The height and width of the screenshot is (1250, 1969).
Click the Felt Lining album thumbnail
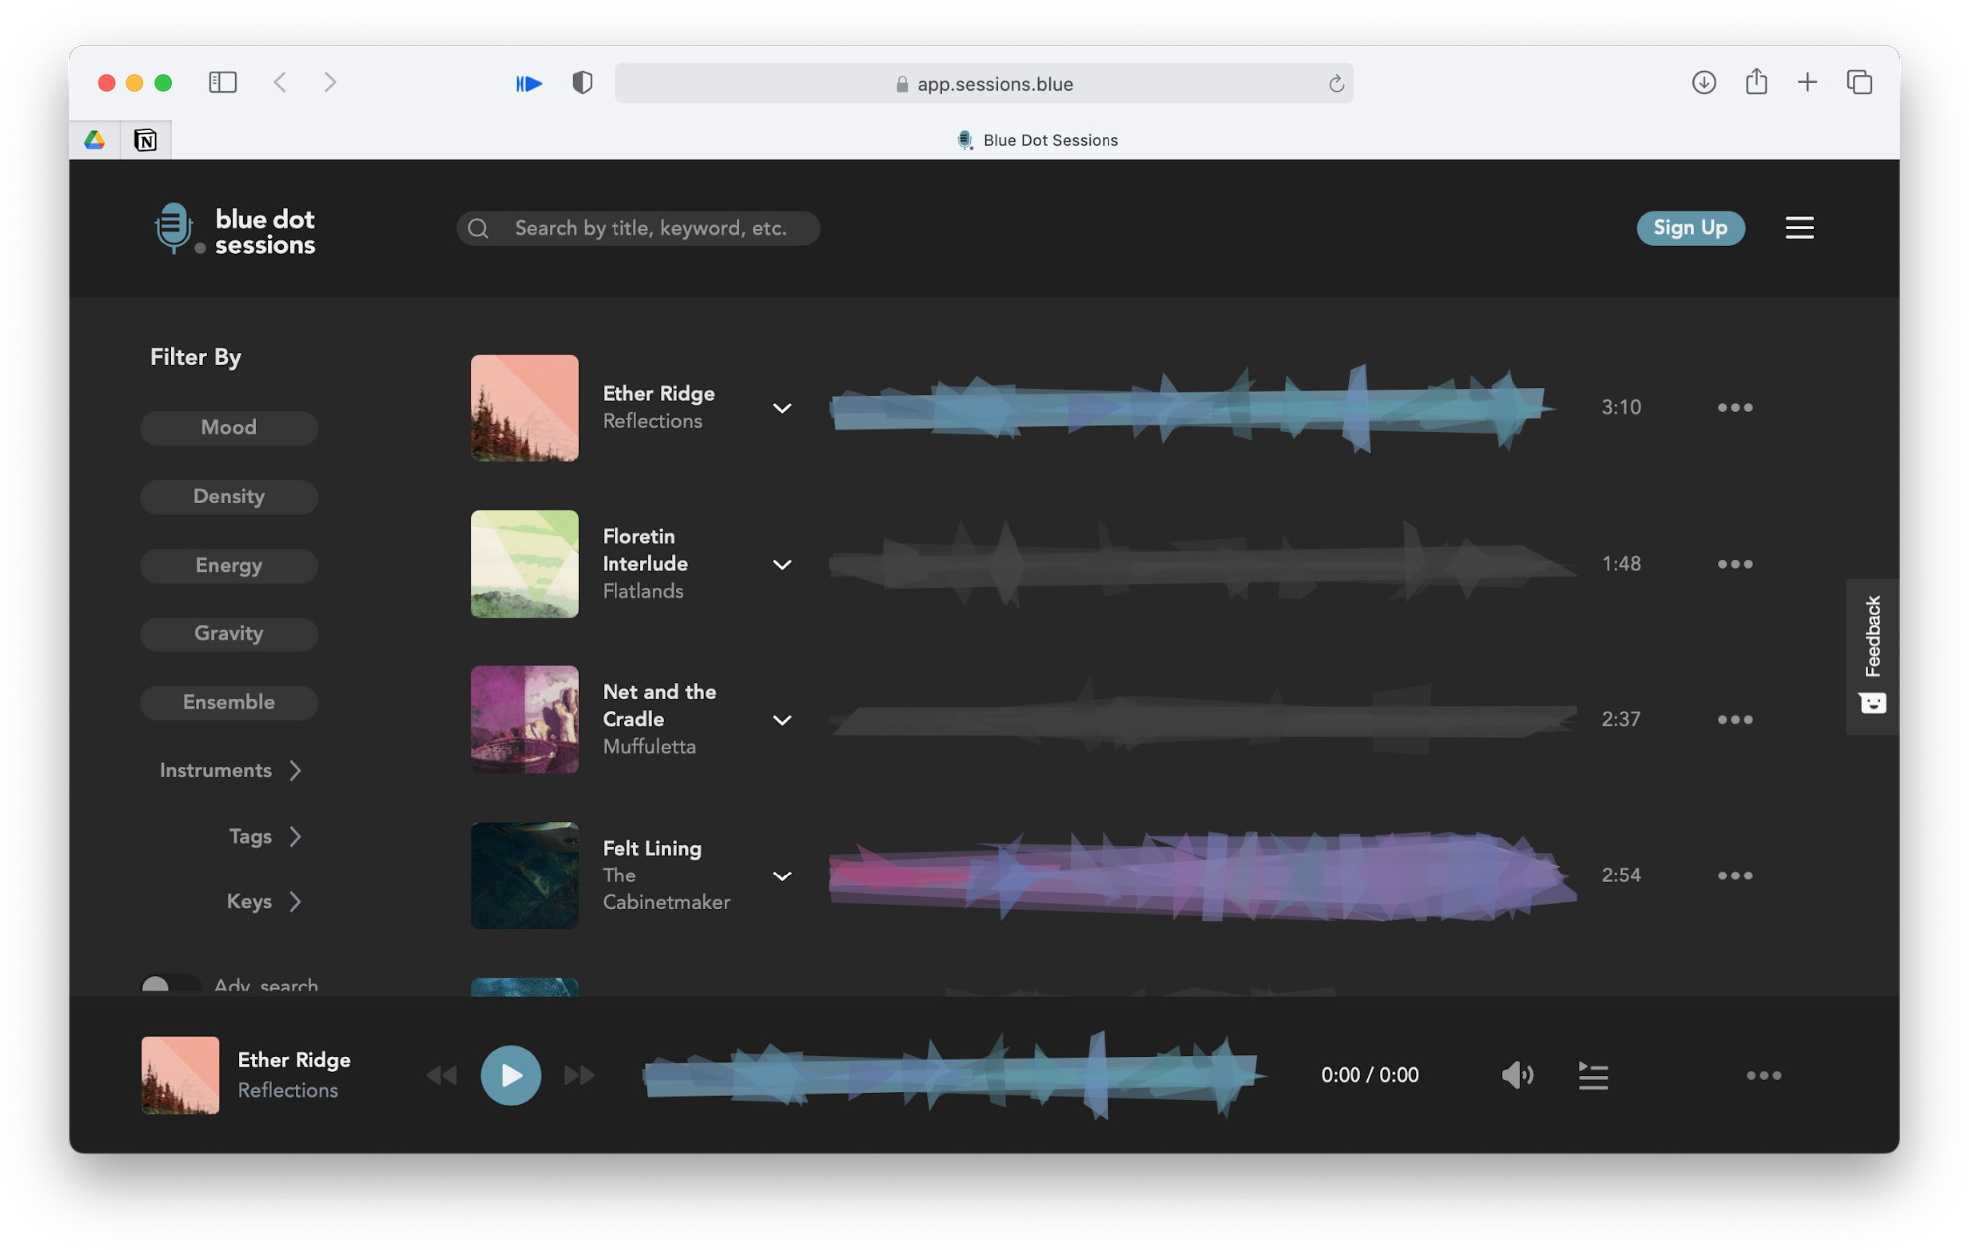point(524,875)
